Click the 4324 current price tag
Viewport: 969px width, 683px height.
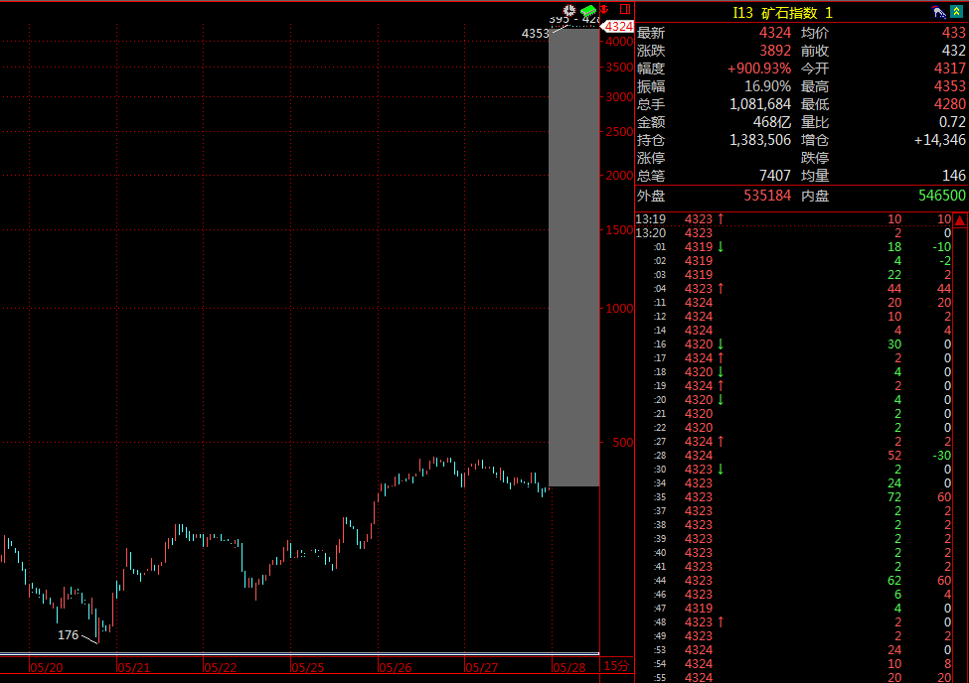[619, 26]
